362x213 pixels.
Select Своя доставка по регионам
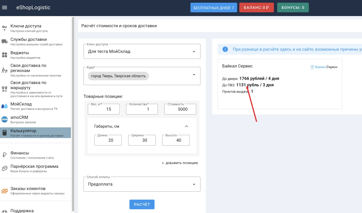[35, 70]
